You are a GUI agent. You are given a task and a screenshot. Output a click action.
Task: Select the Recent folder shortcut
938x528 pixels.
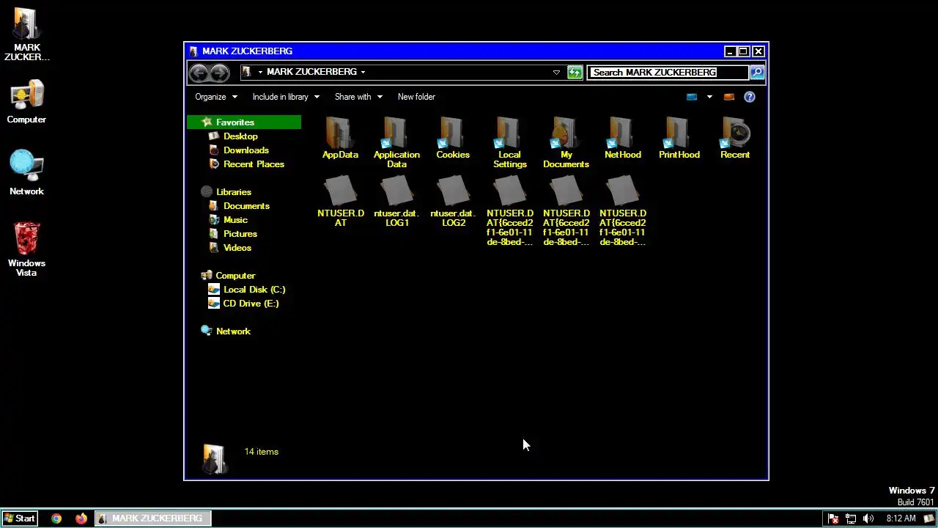coord(735,138)
